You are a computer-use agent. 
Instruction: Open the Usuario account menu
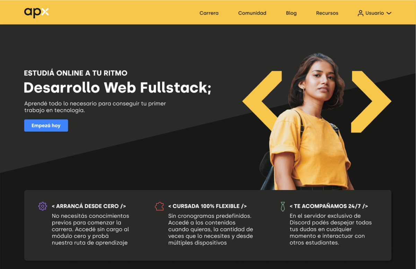[x=374, y=13]
